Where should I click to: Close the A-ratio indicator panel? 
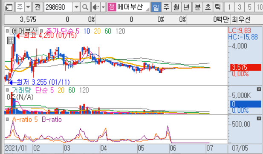(x=259, y=119)
